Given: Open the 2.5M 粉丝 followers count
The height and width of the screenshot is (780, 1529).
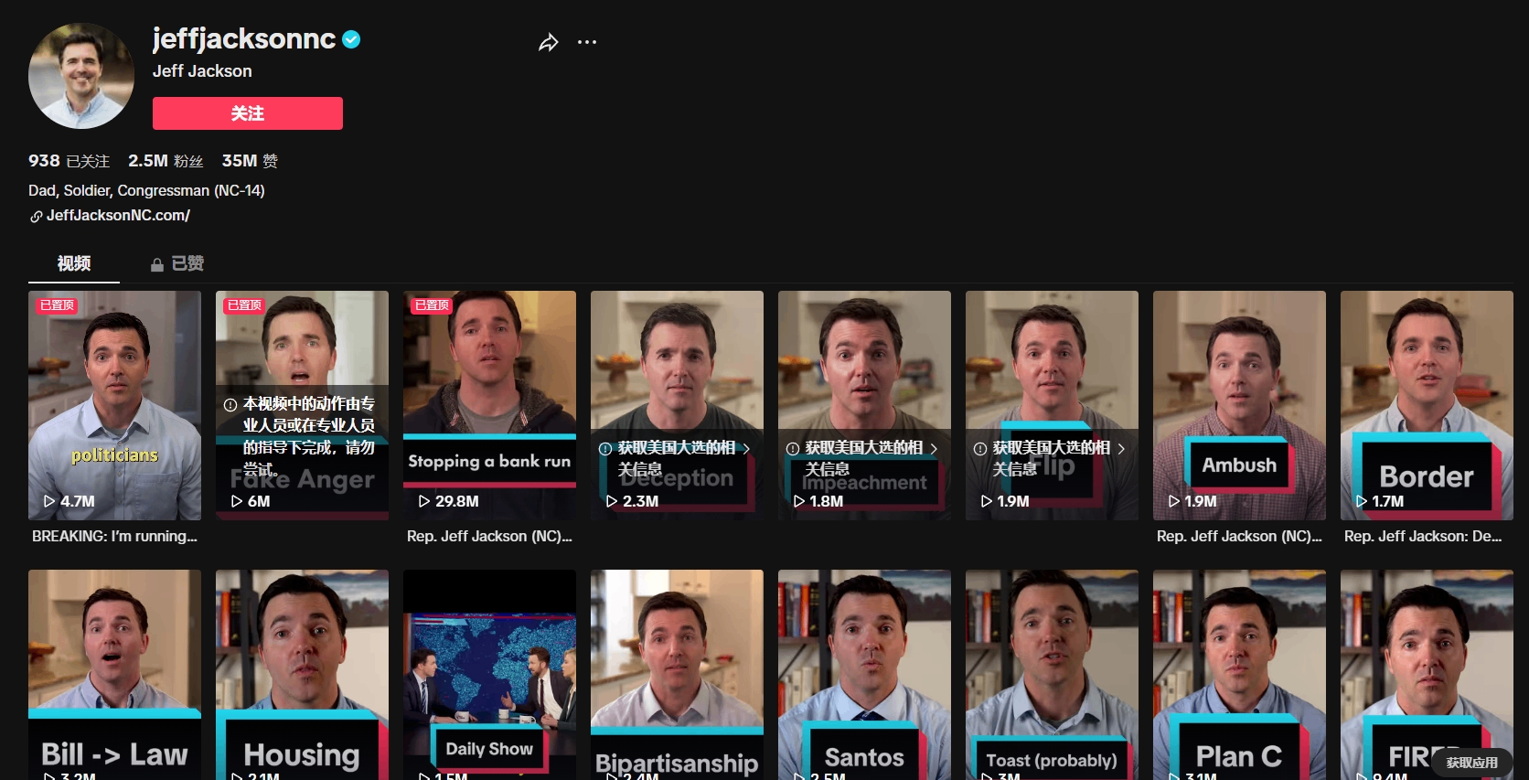Looking at the screenshot, I should click(166, 161).
